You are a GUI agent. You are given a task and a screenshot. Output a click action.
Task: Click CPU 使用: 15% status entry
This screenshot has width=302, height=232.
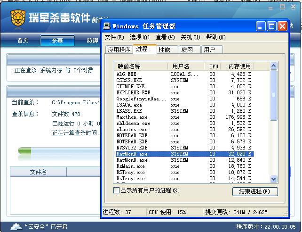point(167,212)
